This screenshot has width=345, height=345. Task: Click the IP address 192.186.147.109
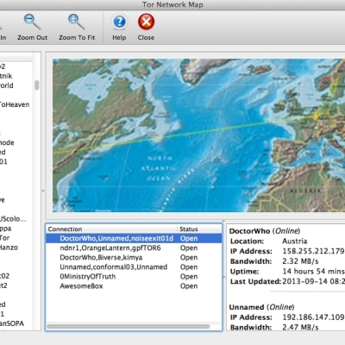[x=313, y=317]
